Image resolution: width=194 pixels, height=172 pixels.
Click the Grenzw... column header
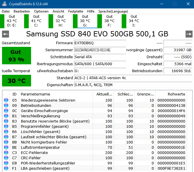pos(145,94)
